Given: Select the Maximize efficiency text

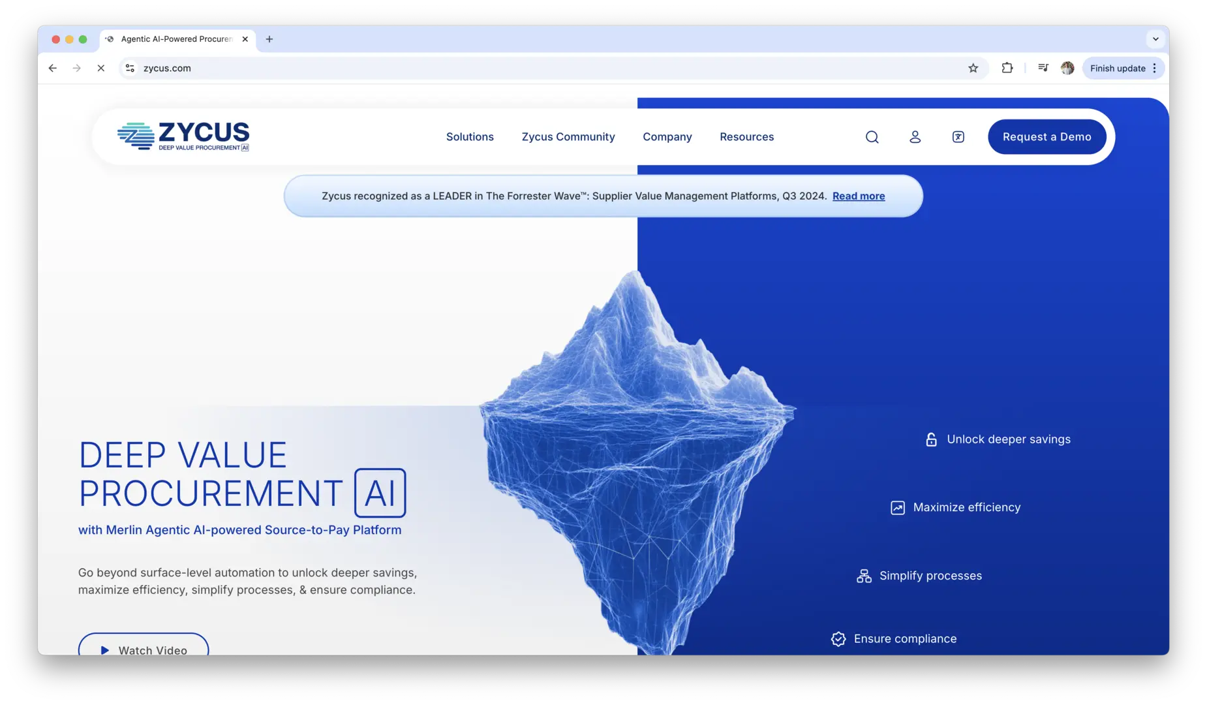Looking at the screenshot, I should pyautogui.click(x=967, y=508).
